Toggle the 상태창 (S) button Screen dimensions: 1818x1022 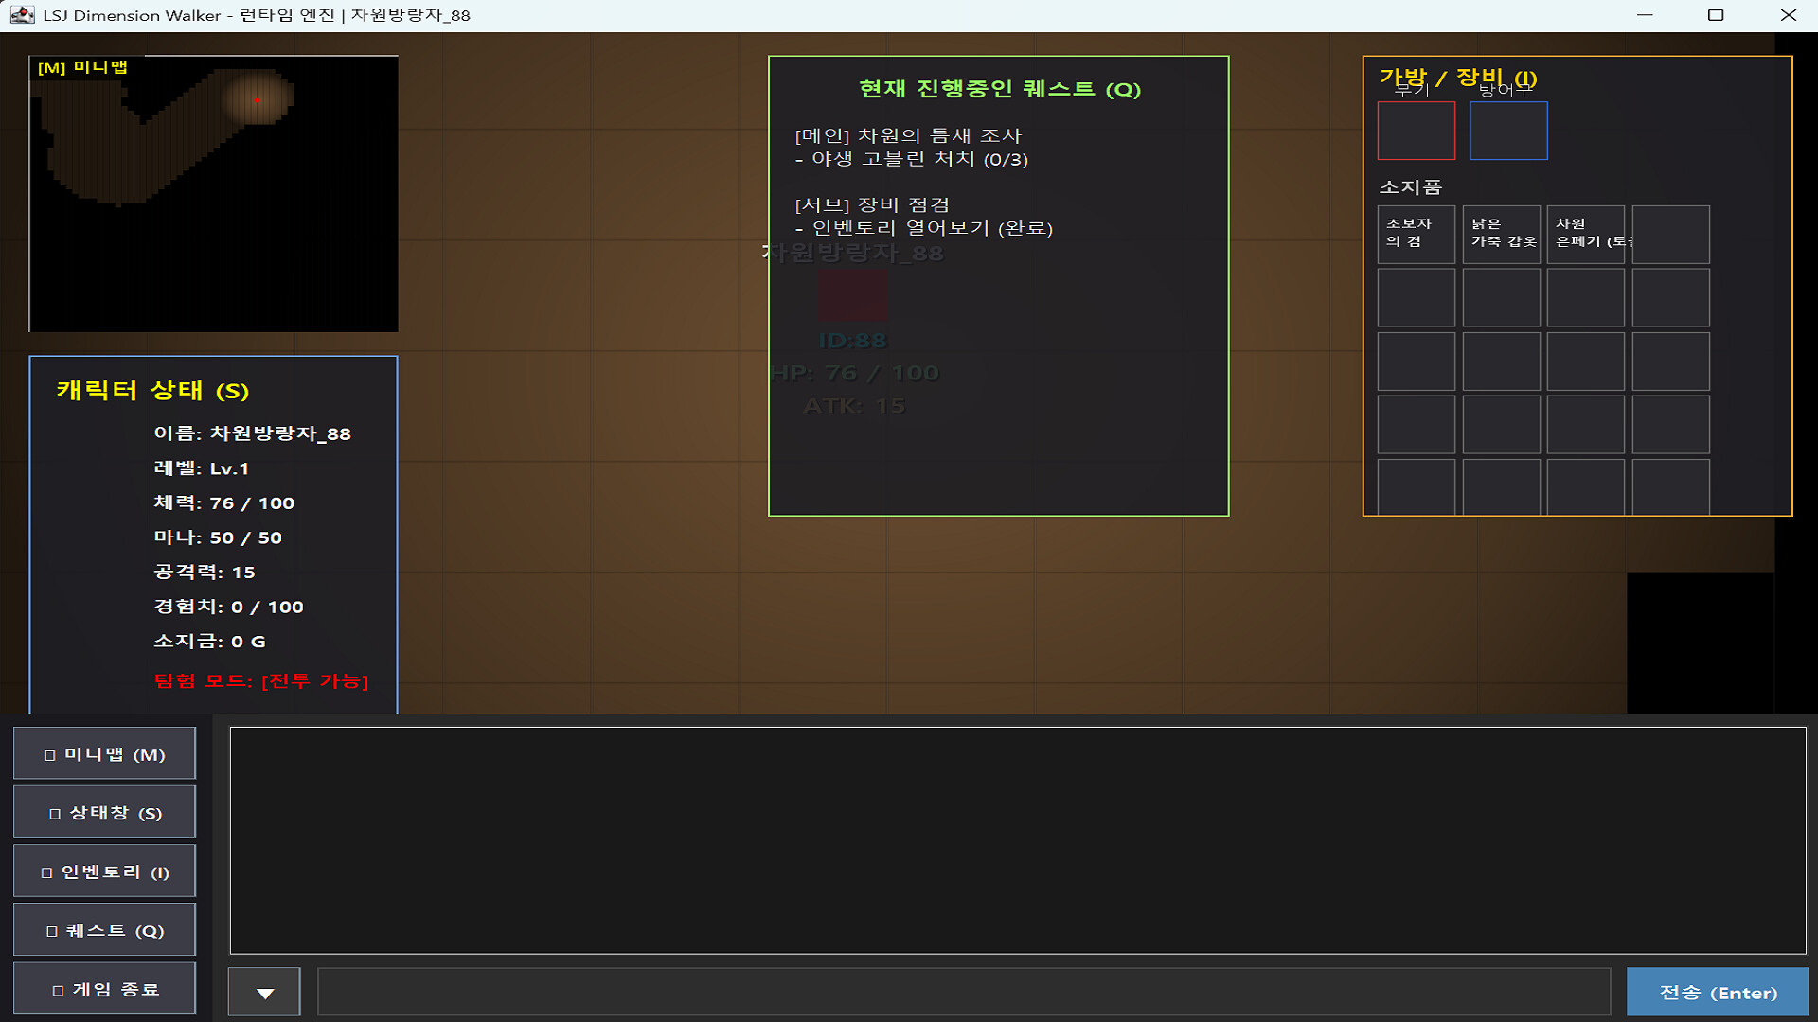tap(104, 813)
